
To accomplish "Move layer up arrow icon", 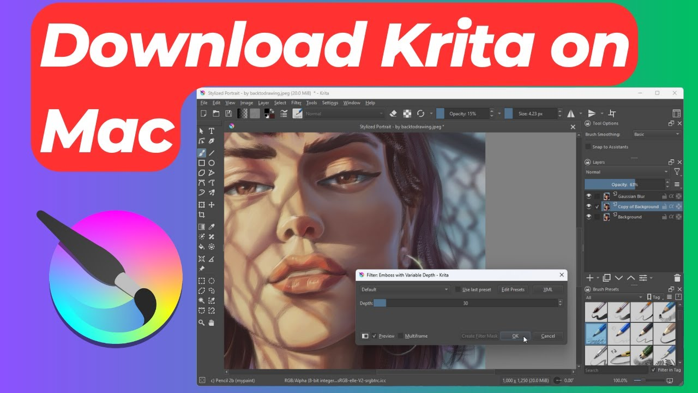I will [x=631, y=278].
